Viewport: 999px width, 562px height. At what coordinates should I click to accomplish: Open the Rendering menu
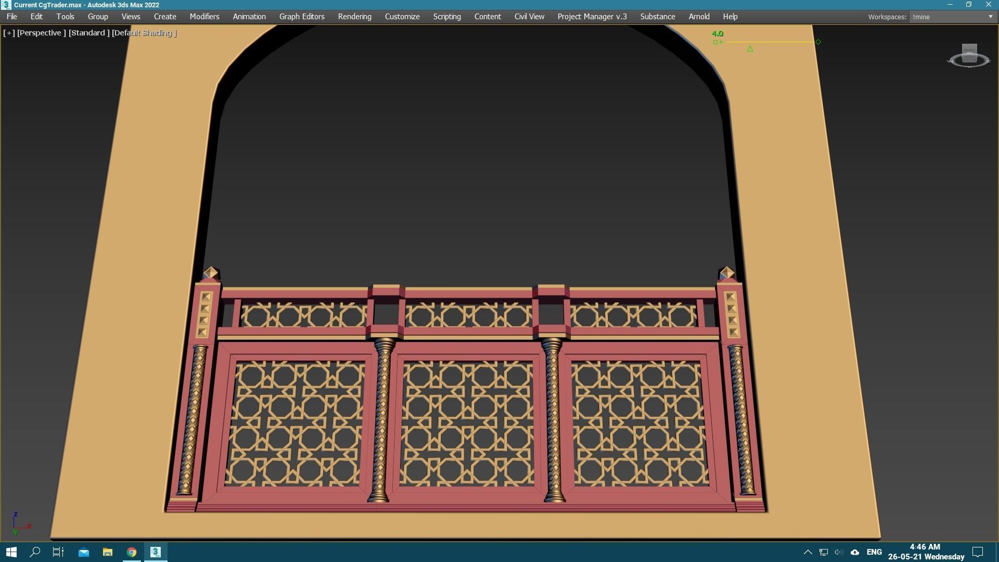pyautogui.click(x=354, y=17)
